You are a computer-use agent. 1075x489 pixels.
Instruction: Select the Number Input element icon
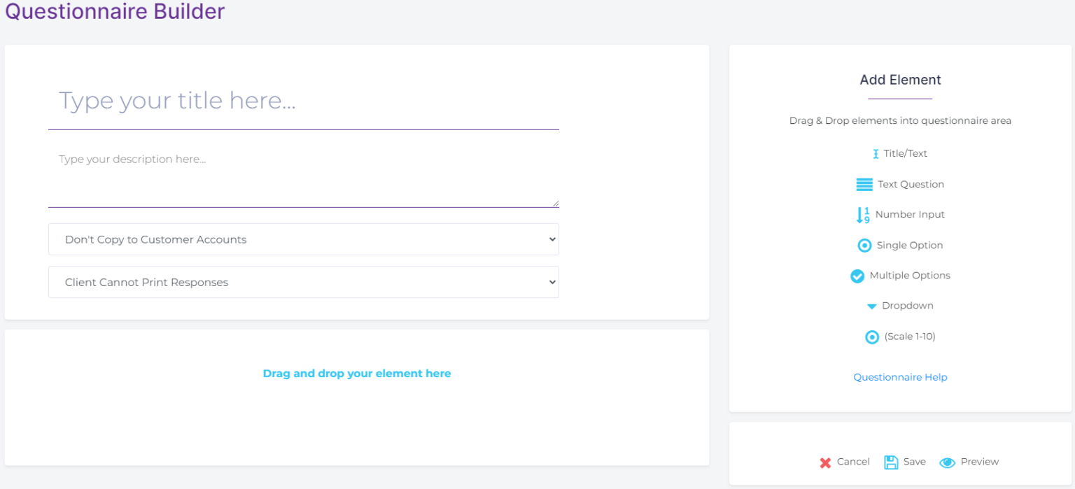point(862,215)
